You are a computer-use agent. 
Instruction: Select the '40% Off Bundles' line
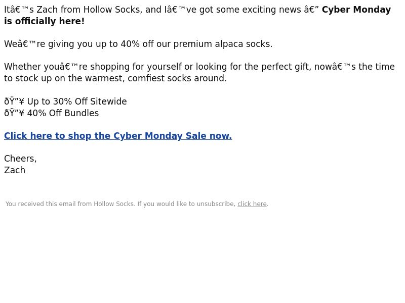pos(63,113)
